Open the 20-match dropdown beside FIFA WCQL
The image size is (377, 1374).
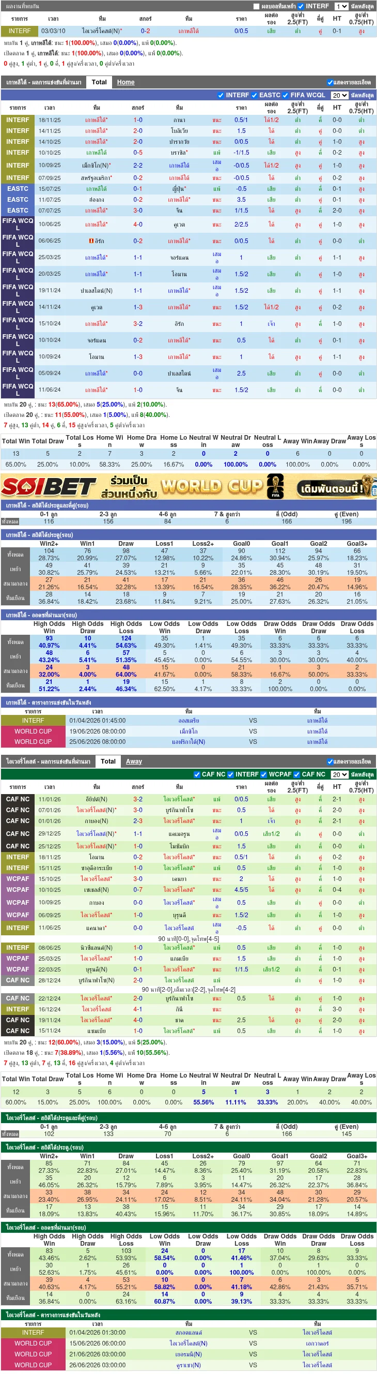pyautogui.click(x=339, y=96)
